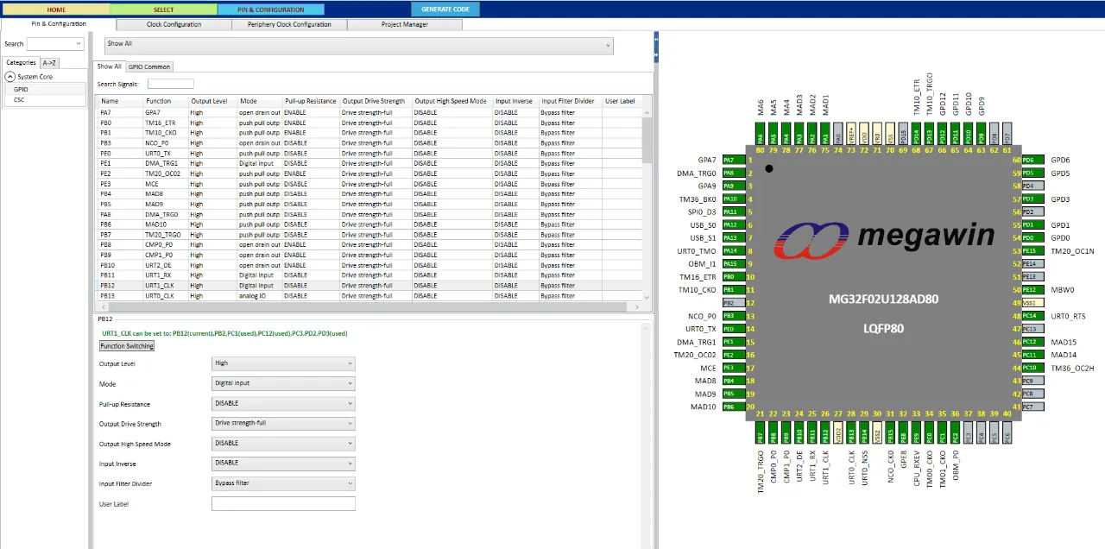This screenshot has height=549, width=1105.
Task: Select the unassigned PD4 pin on the chip
Action: [1033, 186]
